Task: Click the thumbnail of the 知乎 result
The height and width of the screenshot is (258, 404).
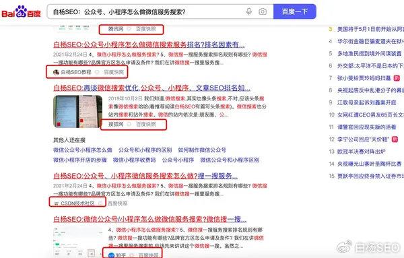Action: [78, 243]
